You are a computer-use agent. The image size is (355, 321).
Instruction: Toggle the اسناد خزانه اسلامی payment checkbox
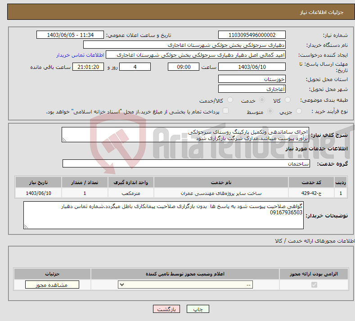pyautogui.click(x=225, y=111)
